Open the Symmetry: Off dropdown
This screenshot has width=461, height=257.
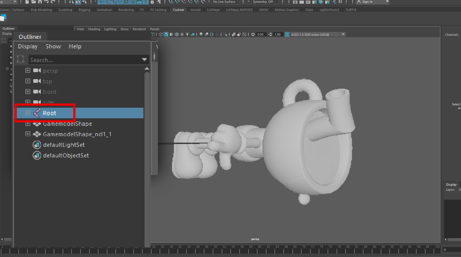265,2
